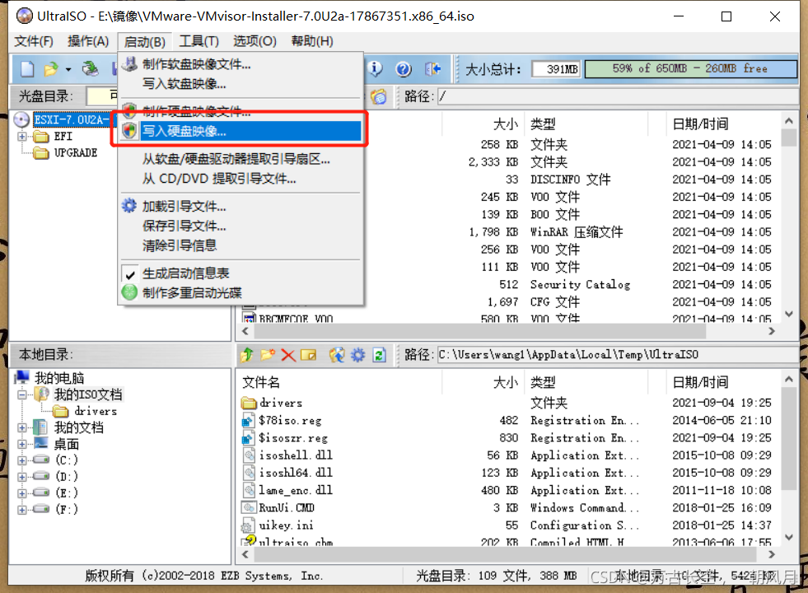808x593 pixels.
Task: Click the red X delete icon
Action: click(x=288, y=355)
